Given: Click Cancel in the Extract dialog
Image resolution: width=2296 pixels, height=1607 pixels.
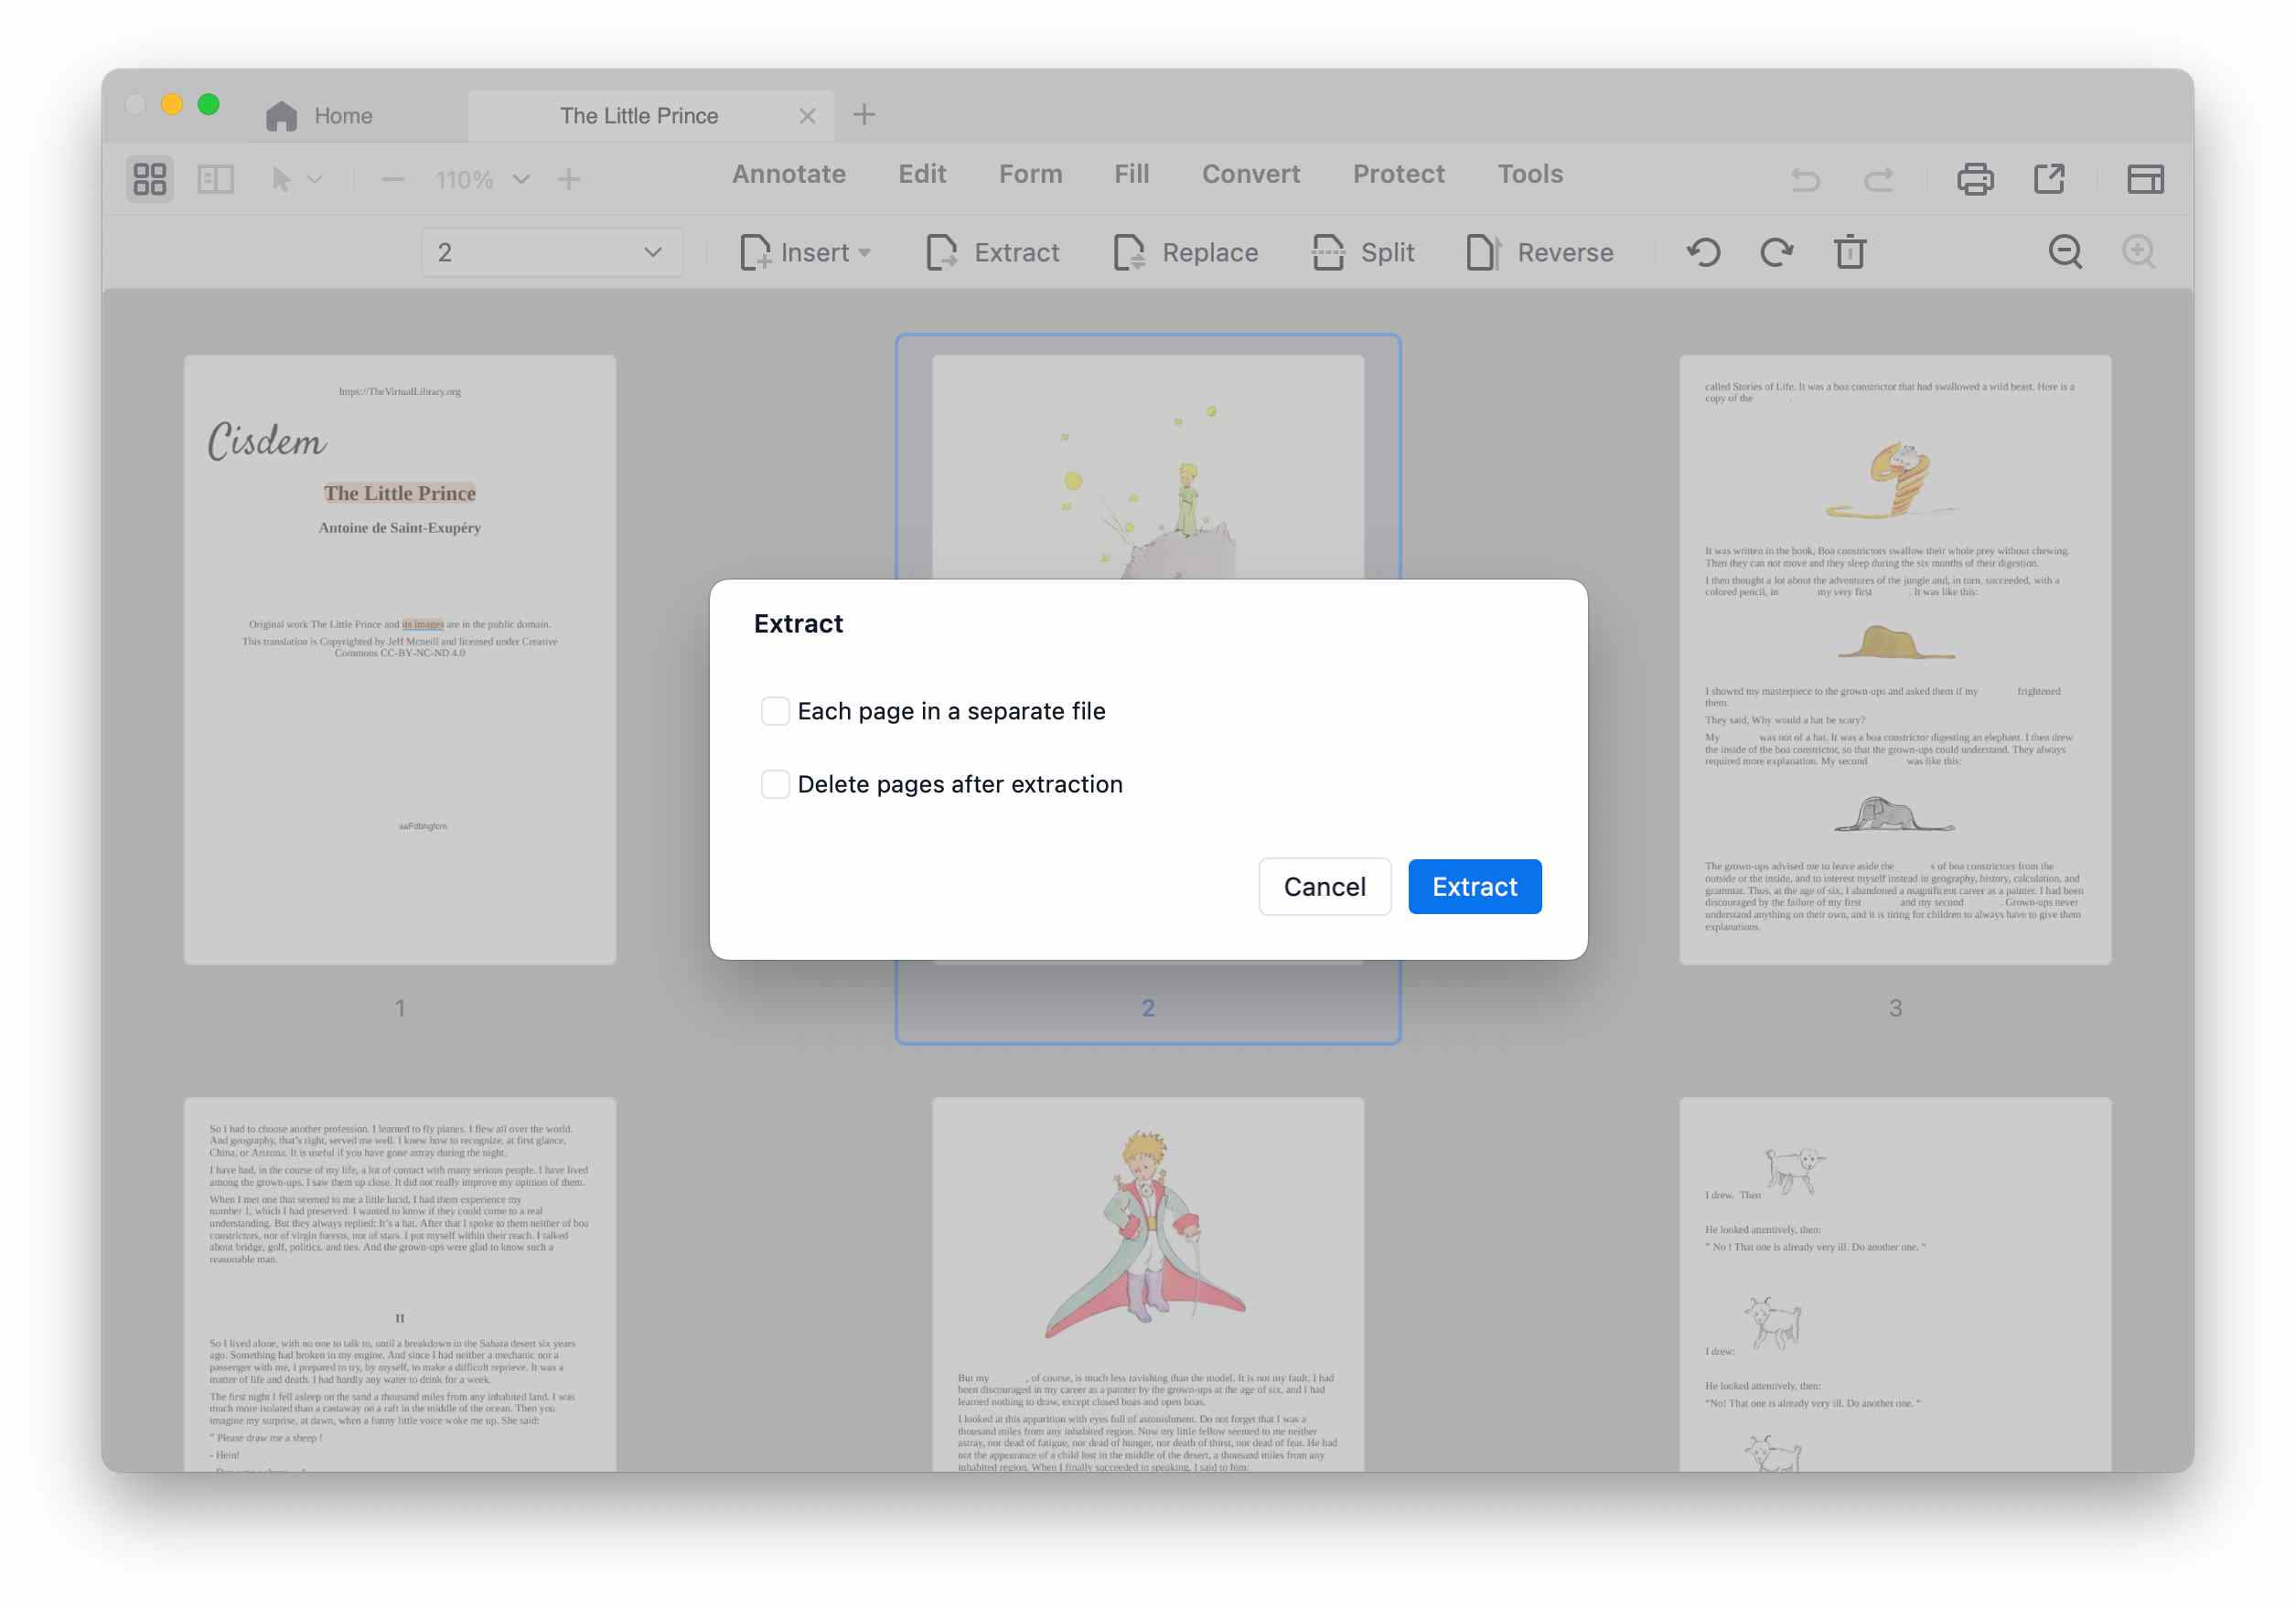Looking at the screenshot, I should pos(1323,887).
